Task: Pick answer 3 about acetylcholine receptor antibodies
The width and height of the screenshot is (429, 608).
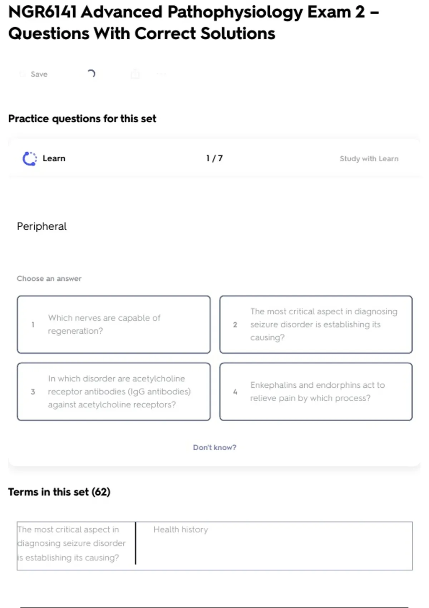Action: [114, 392]
